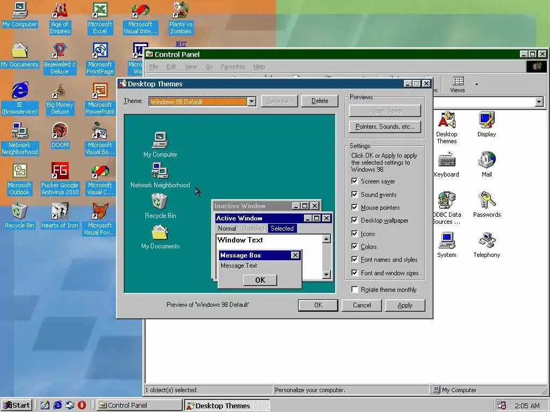
Task: Click Cancel in Desktop Themes dialog
Action: (x=361, y=305)
